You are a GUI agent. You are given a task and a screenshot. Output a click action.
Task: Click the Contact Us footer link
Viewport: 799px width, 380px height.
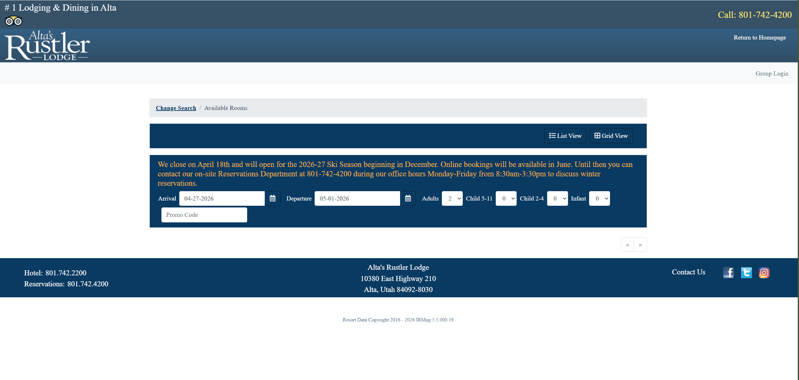coord(688,272)
